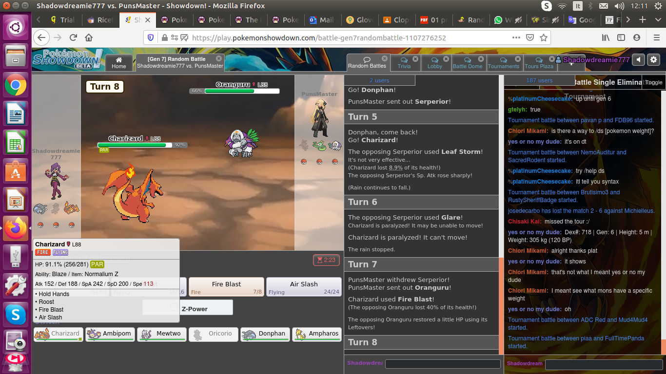Open Firefox Library icon

click(x=606, y=37)
